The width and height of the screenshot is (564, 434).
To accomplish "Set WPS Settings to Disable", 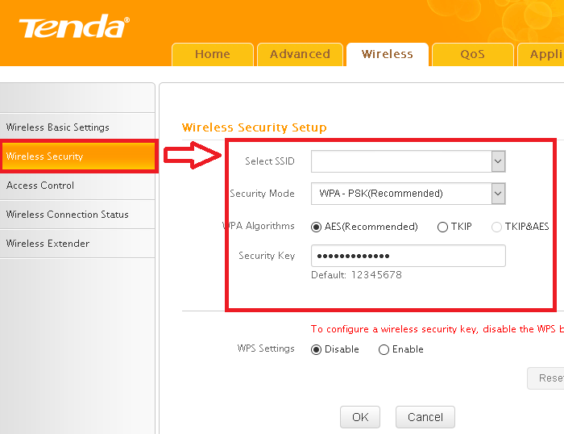I will click(316, 350).
